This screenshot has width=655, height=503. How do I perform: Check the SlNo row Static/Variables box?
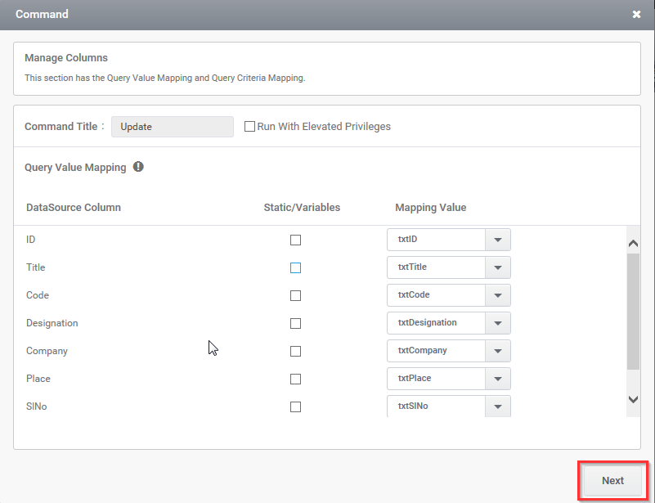coord(295,407)
